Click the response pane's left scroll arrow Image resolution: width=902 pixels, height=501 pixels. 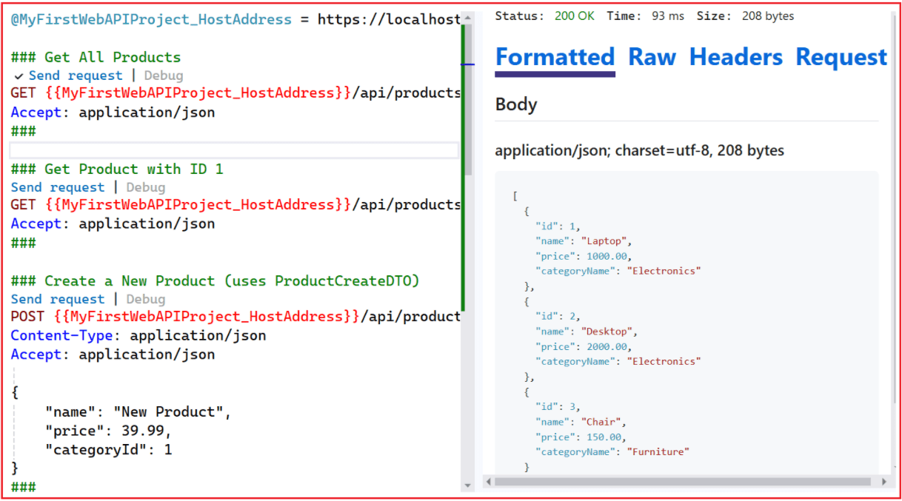click(x=487, y=482)
